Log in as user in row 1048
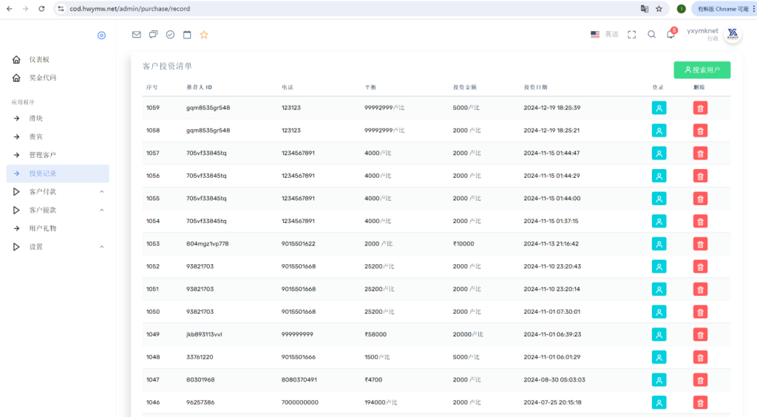 point(659,357)
